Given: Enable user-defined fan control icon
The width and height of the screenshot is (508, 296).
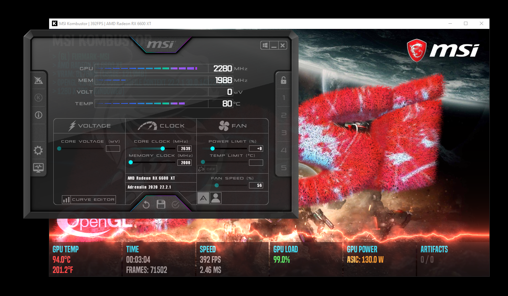Looking at the screenshot, I should point(216,198).
